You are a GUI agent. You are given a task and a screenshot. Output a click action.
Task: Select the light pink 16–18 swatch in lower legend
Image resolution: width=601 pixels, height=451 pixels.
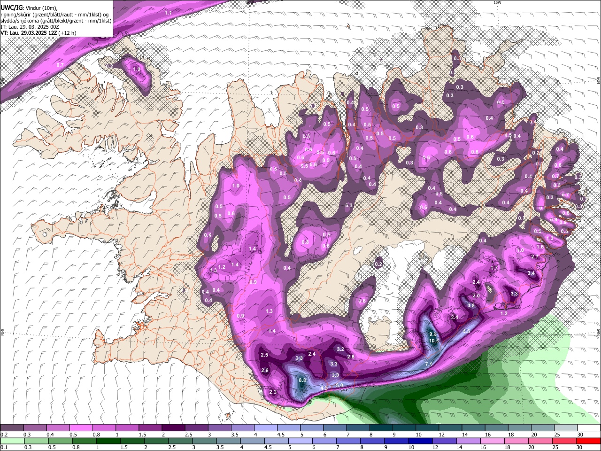pos(492,441)
